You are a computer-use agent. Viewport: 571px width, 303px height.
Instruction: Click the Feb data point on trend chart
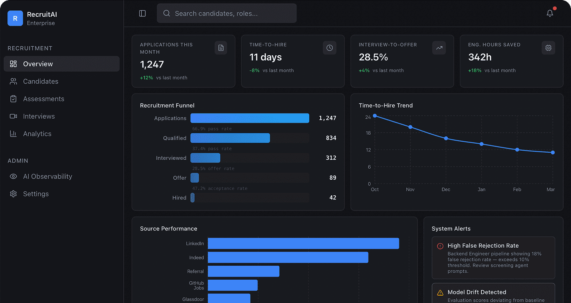click(517, 150)
